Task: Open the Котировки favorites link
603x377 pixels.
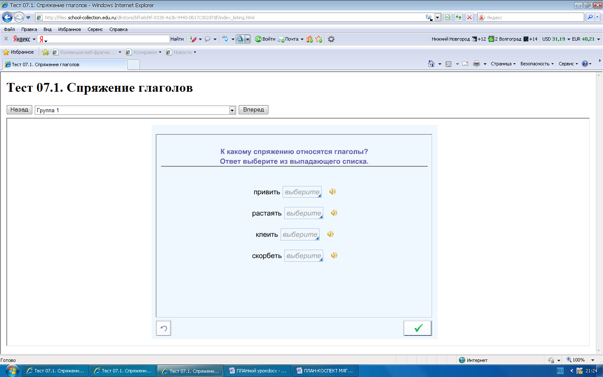Action: [144, 52]
